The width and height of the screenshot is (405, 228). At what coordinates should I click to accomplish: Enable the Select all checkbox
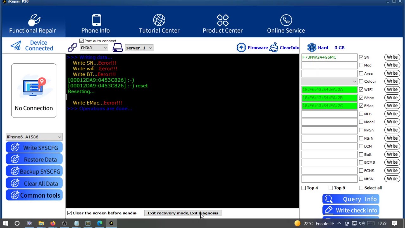tap(361, 188)
